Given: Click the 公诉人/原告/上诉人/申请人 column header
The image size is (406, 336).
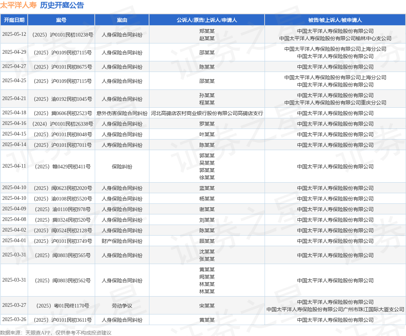Looking at the screenshot, I should point(207,20).
